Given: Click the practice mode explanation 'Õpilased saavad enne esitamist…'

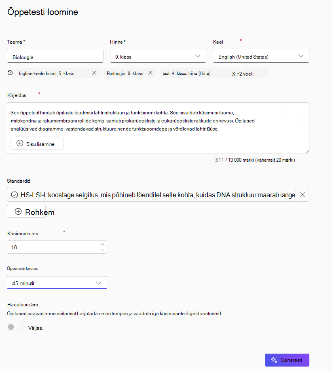Looking at the screenshot, I should pos(114,314).
